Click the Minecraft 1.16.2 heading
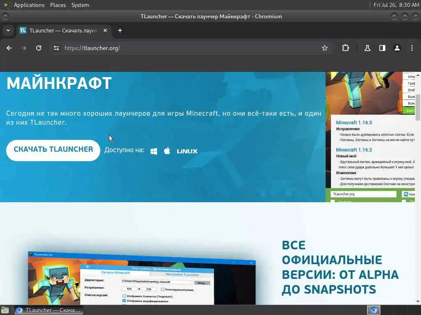 (354, 150)
